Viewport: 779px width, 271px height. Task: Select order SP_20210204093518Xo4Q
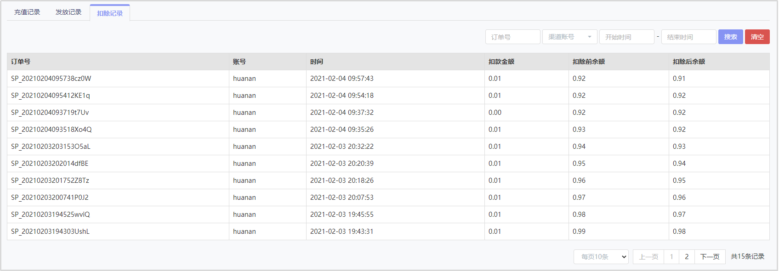tap(51, 130)
